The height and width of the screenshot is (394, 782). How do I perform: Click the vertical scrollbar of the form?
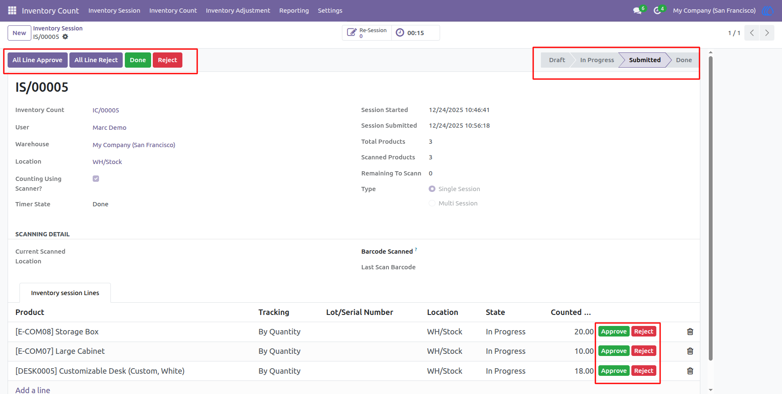point(710,208)
